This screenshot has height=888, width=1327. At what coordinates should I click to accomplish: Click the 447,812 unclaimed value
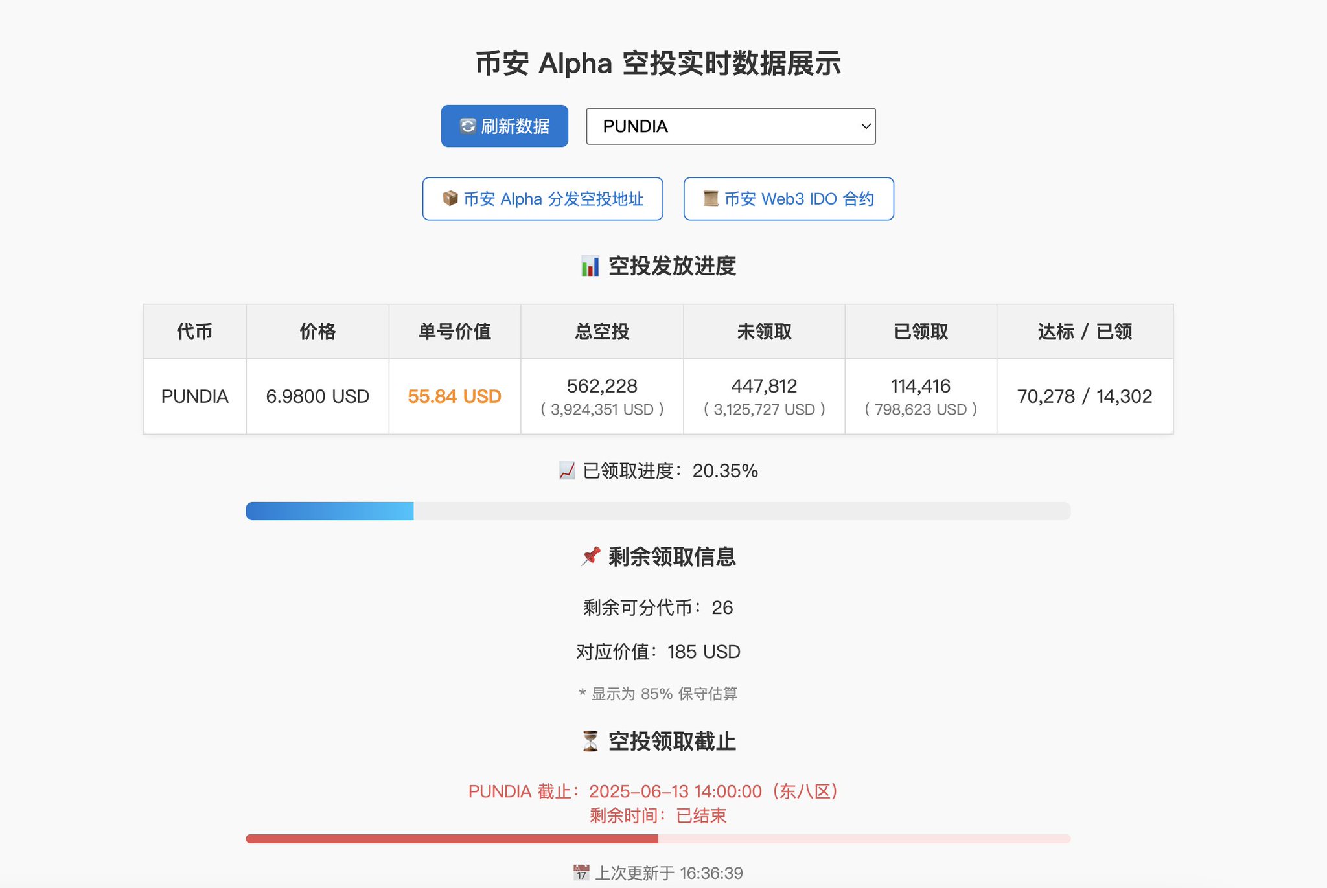pyautogui.click(x=764, y=386)
